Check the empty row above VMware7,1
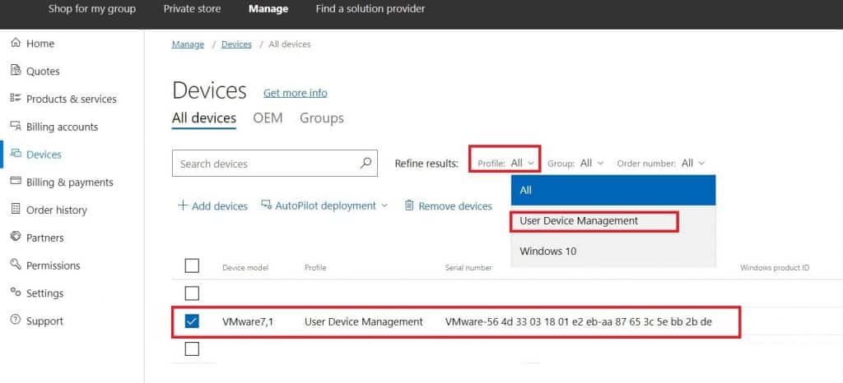This screenshot has height=383, width=843. pos(192,293)
